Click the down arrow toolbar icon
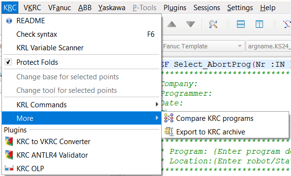Viewport: 291px width, 176px height. click(191, 24)
